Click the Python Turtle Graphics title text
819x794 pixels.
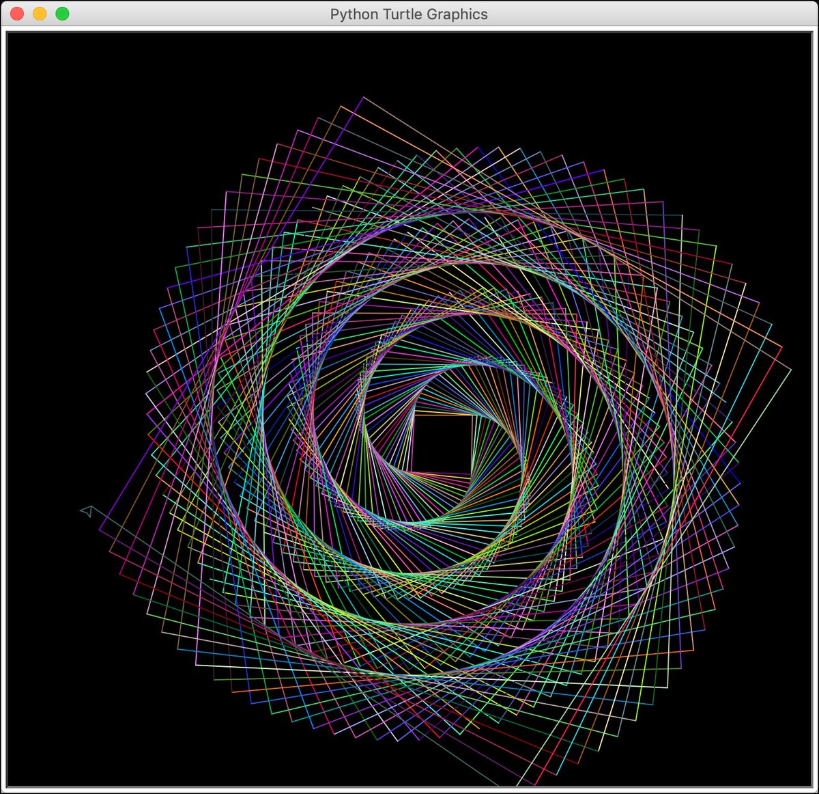tap(409, 14)
